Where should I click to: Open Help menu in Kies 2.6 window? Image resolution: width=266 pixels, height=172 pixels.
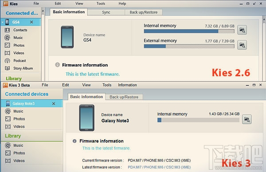122,4
